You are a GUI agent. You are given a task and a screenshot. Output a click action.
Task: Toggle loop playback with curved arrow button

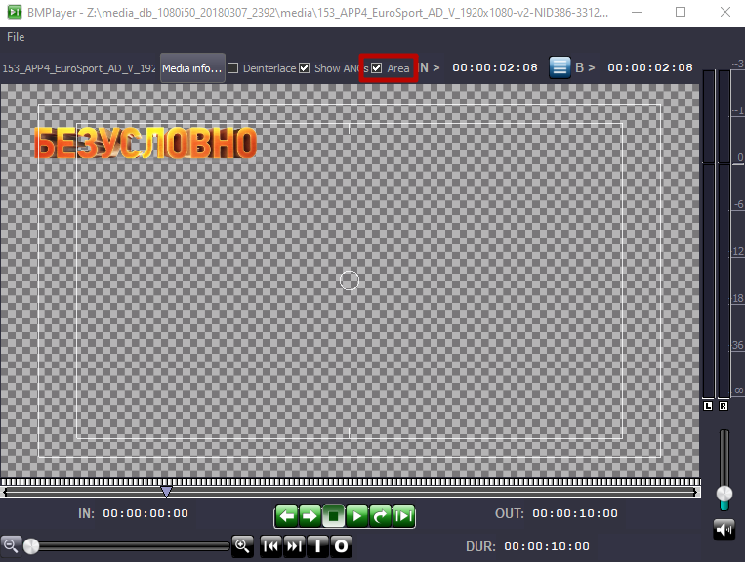(380, 516)
